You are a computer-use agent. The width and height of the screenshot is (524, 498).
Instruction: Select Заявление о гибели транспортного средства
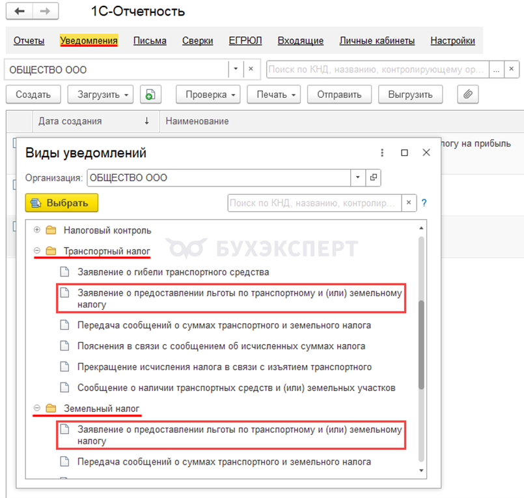[173, 272]
